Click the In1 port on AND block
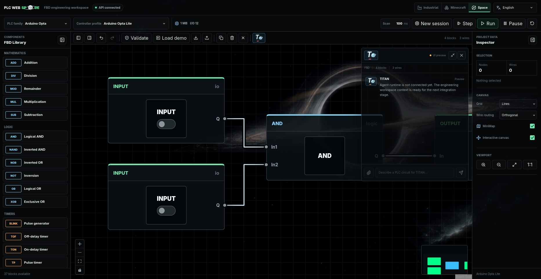 (x=266, y=147)
